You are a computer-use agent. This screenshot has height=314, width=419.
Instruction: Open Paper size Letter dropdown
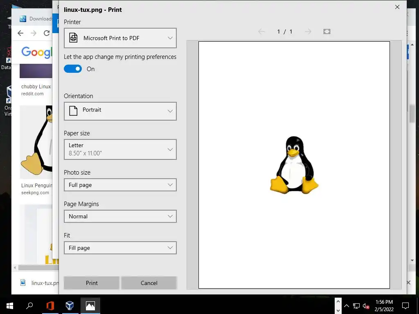[x=120, y=149]
